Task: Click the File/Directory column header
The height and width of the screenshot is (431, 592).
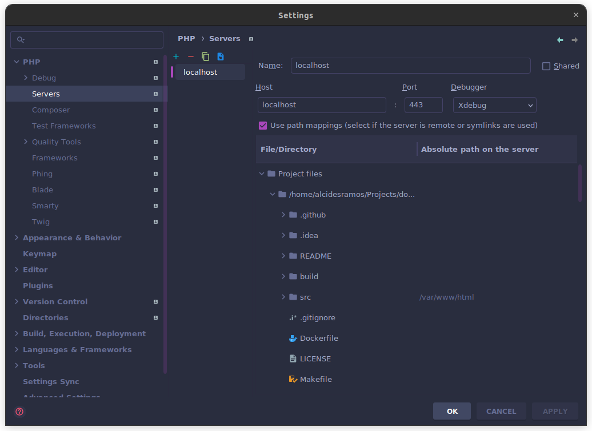Action: [x=336, y=150]
